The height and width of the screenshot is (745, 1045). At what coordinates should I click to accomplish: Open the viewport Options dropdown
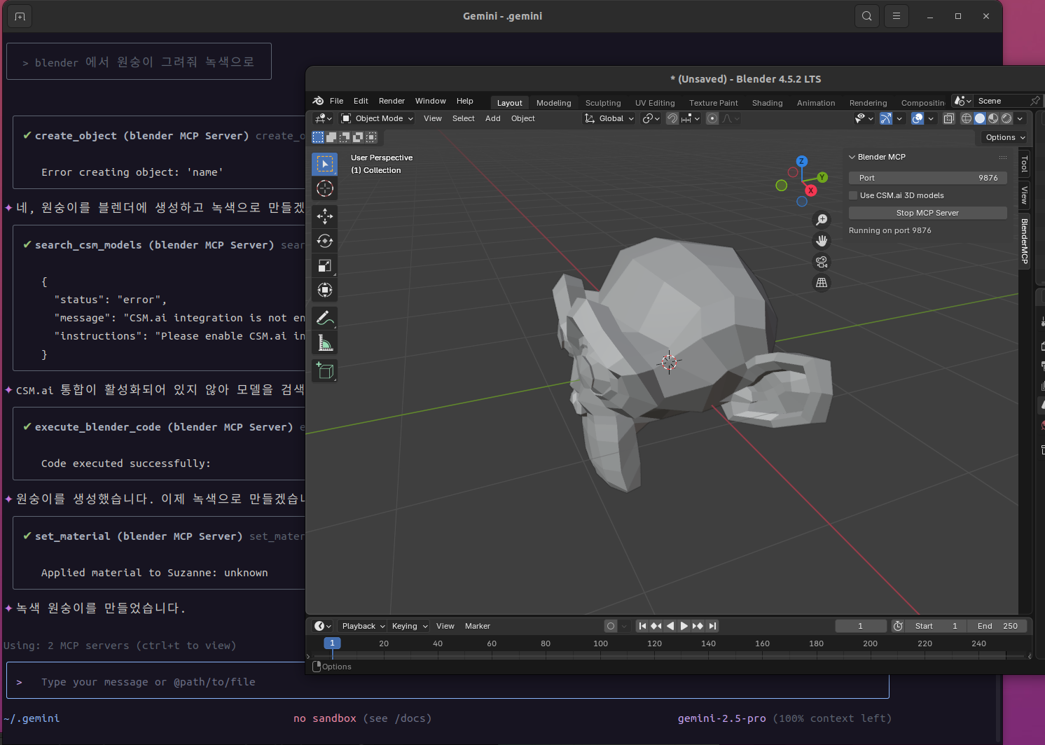[1005, 137]
